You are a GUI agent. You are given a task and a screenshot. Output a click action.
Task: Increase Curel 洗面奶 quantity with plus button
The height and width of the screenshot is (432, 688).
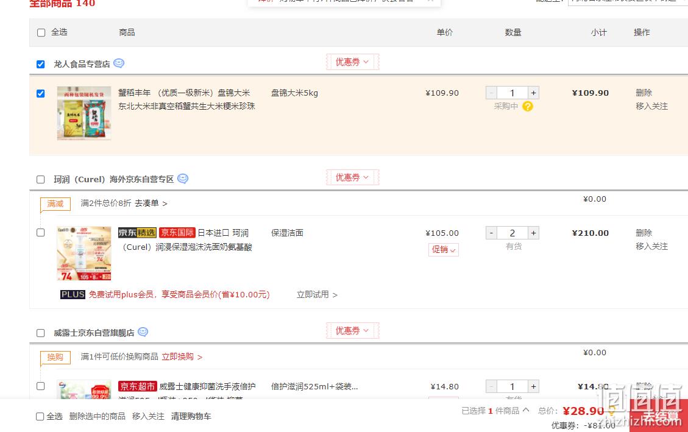coord(534,233)
